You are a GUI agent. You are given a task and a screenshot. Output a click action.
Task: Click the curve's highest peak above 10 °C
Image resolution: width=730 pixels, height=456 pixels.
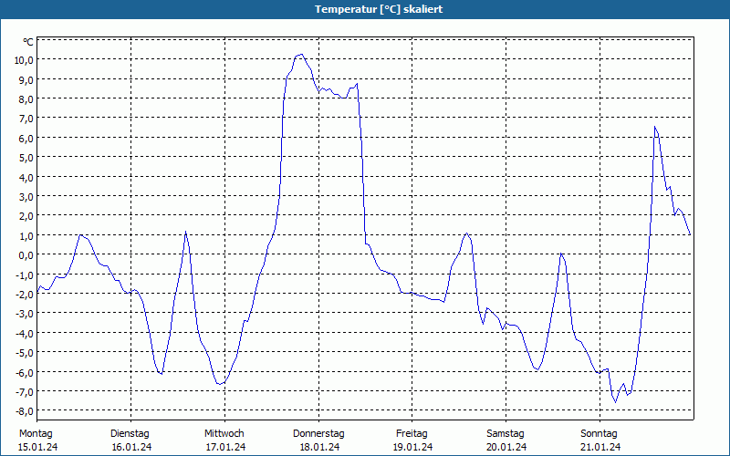(x=301, y=55)
